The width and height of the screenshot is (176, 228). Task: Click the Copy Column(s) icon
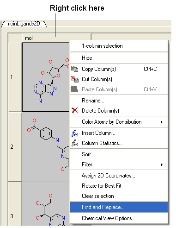(x=75, y=69)
